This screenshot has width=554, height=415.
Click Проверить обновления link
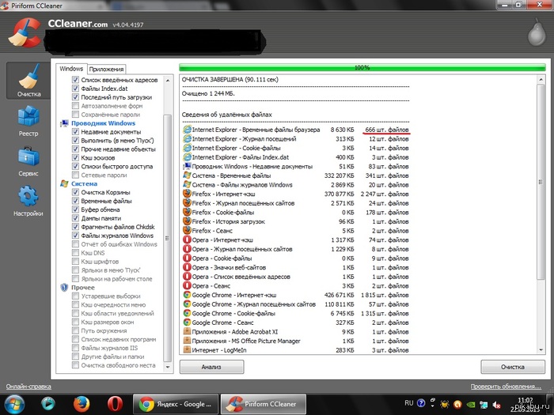point(506,387)
